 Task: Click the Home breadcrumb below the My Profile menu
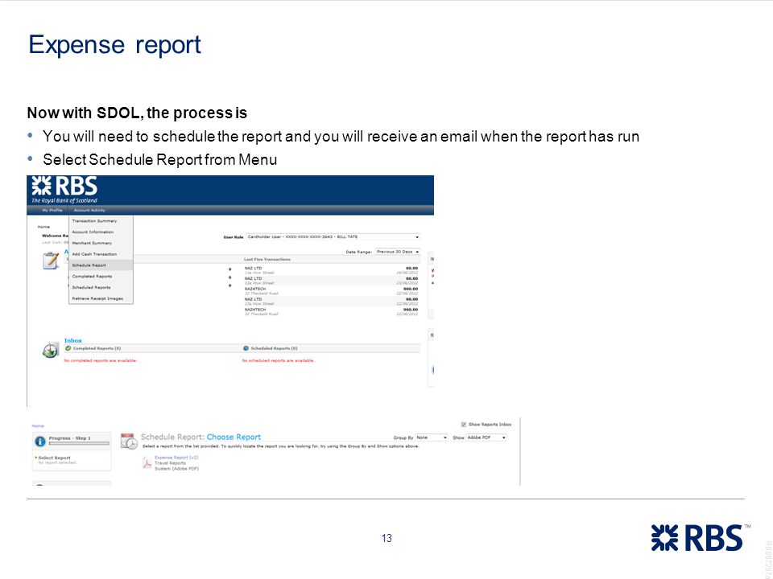tap(43, 227)
